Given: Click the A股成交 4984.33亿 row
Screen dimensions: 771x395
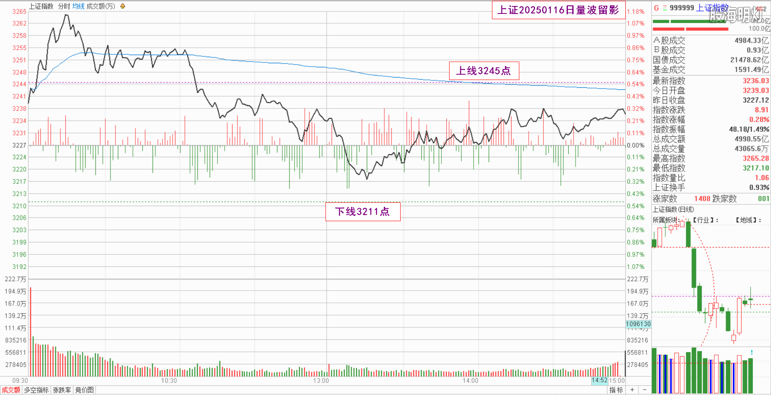Looking at the screenshot, I should [x=711, y=40].
